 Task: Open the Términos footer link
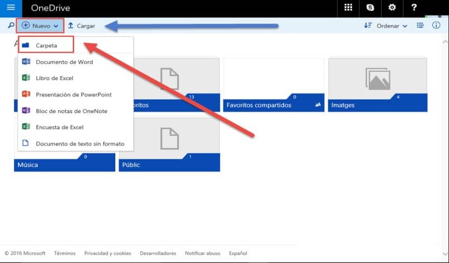(x=65, y=254)
